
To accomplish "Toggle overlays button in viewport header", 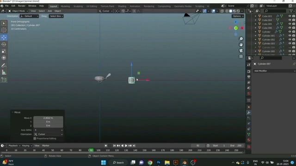I will tap(213, 11).
